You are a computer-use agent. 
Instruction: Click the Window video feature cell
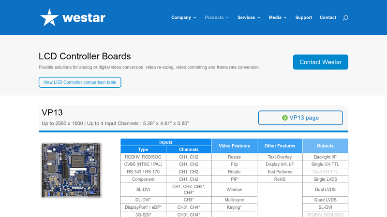(234, 190)
